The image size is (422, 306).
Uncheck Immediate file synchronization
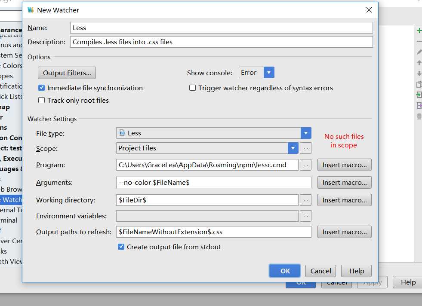coord(41,88)
